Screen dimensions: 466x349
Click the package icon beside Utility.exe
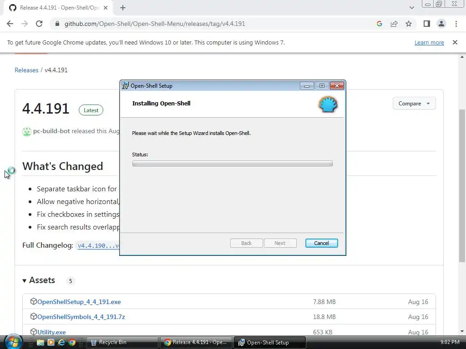tap(33, 331)
